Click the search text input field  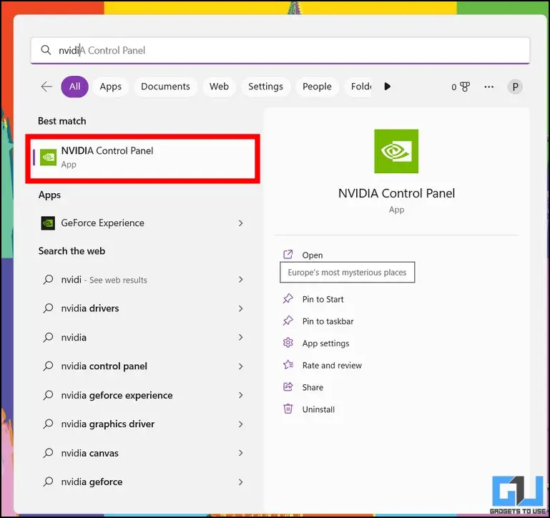click(280, 50)
